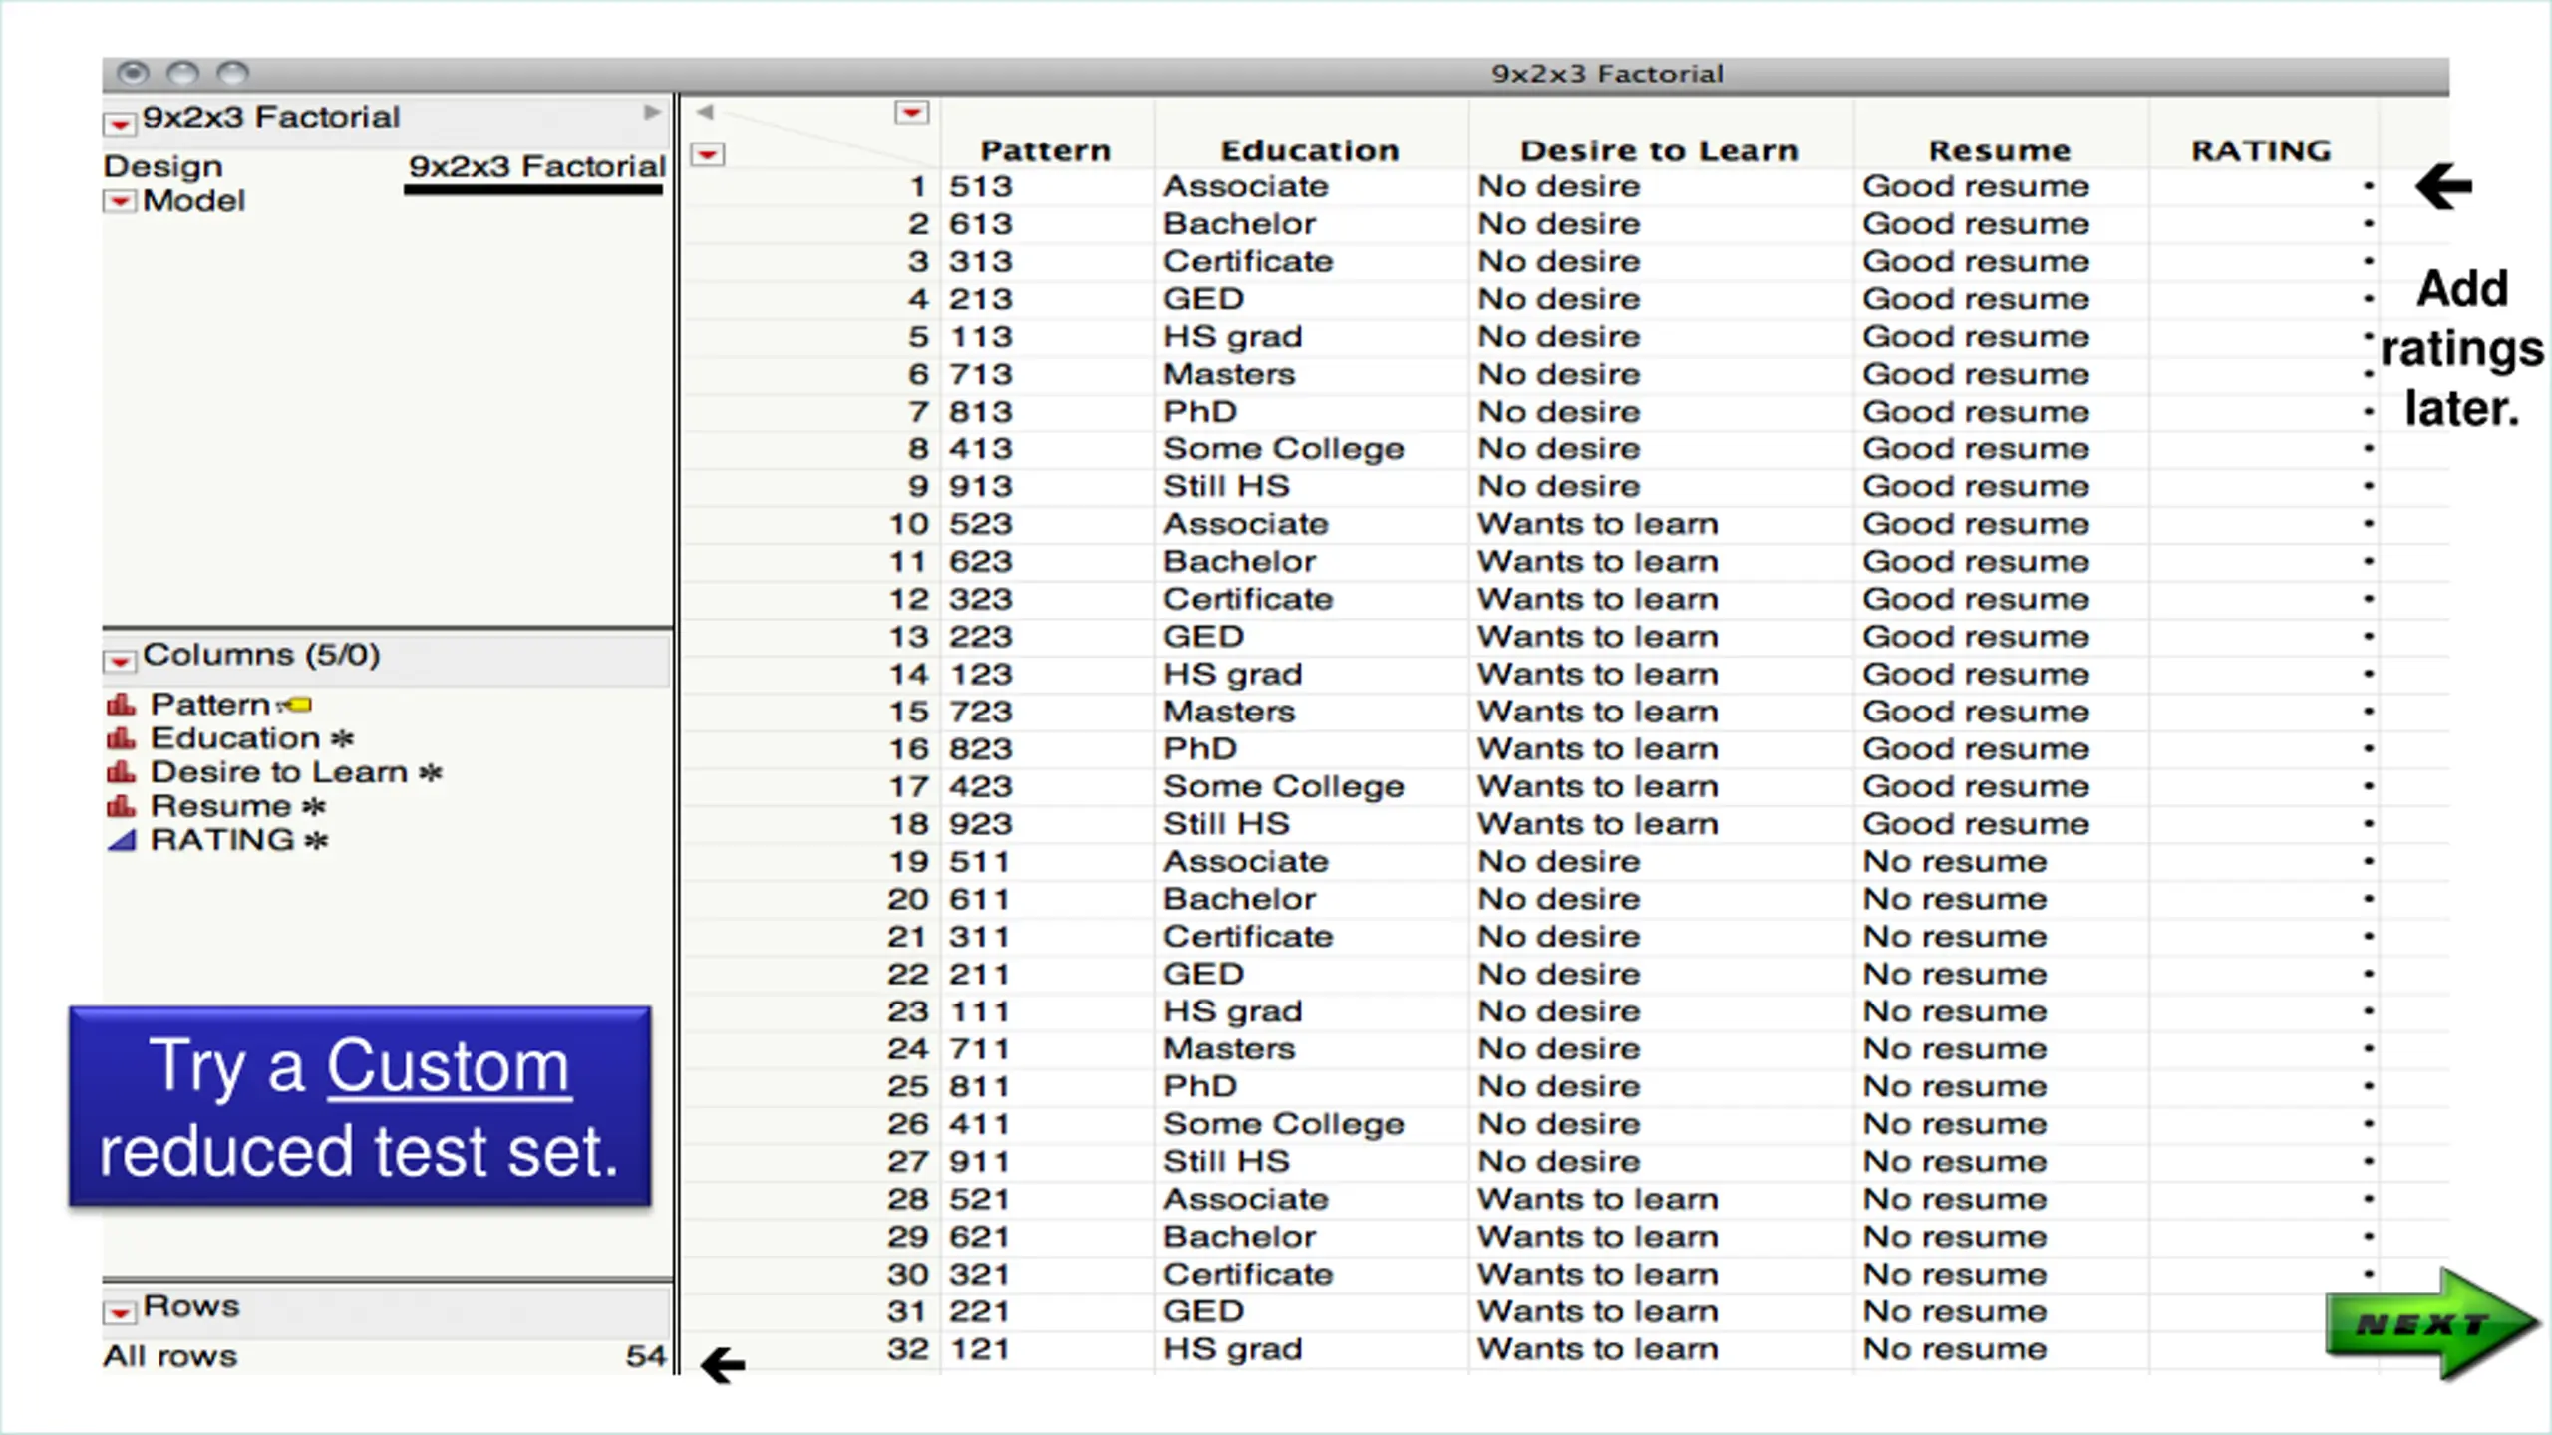Click the Desire to Learn column icon
Screen dimensions: 2552x1435
[121, 772]
